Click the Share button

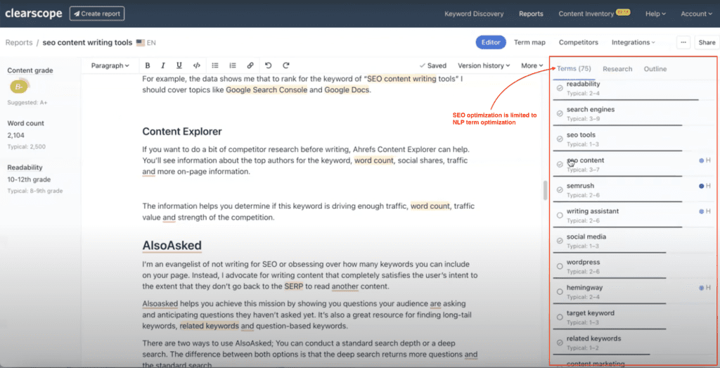707,42
